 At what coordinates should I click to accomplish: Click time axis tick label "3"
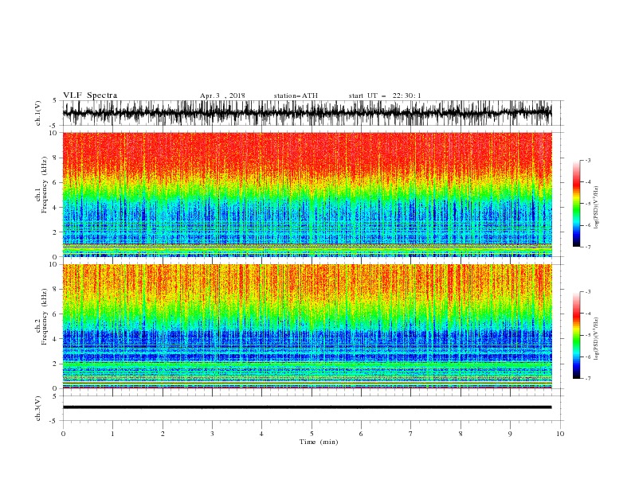tap(212, 434)
